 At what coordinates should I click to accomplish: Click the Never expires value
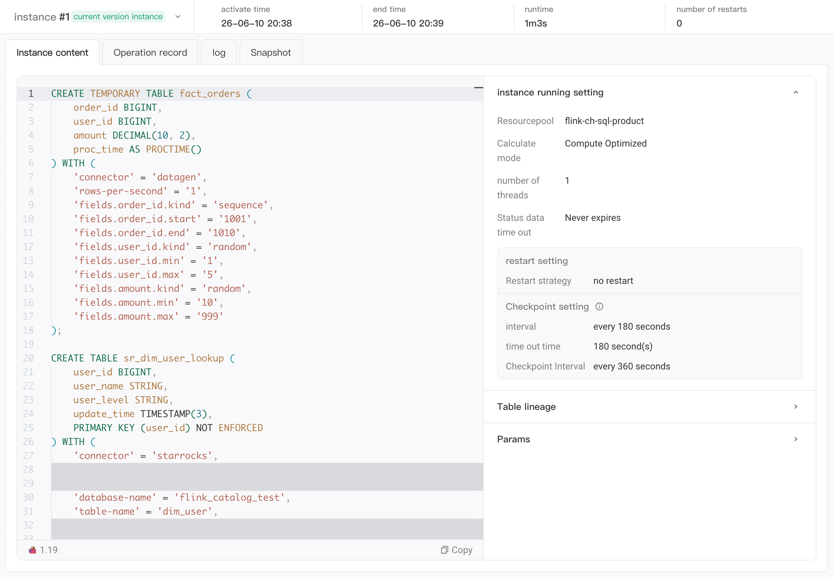click(x=592, y=218)
